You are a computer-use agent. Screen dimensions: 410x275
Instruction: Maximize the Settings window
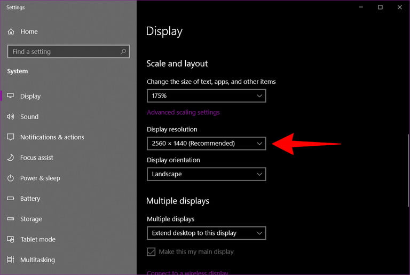click(x=380, y=7)
